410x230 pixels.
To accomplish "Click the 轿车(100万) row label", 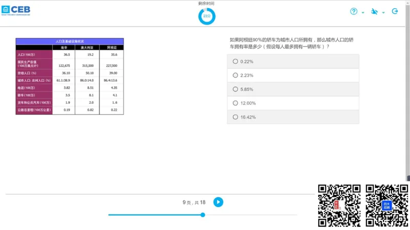I will pyautogui.click(x=34, y=95).
